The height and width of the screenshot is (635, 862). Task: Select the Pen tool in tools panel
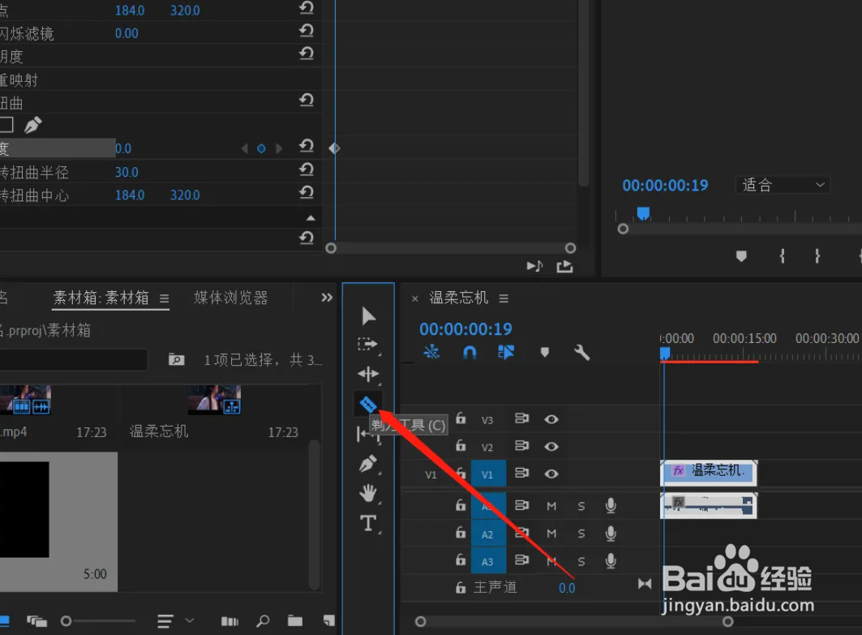(368, 464)
